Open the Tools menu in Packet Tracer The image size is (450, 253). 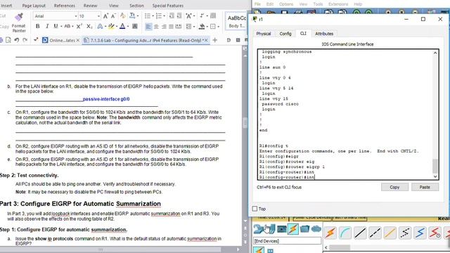pyautogui.click(x=318, y=4)
